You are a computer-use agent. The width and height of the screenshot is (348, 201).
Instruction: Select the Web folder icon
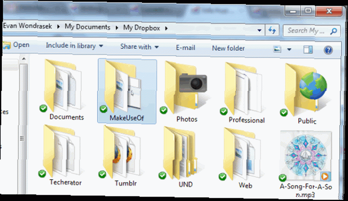[242, 154]
